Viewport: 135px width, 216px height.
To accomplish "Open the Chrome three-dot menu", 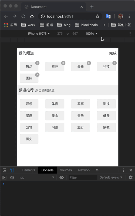I will (x=129, y=16).
